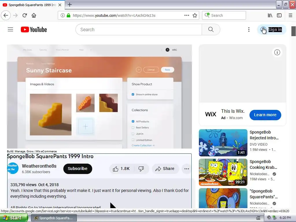The height and width of the screenshot is (222, 296).
Task: Select SpongeBob SquarePa... taskbar window button
Action: pos(53,218)
